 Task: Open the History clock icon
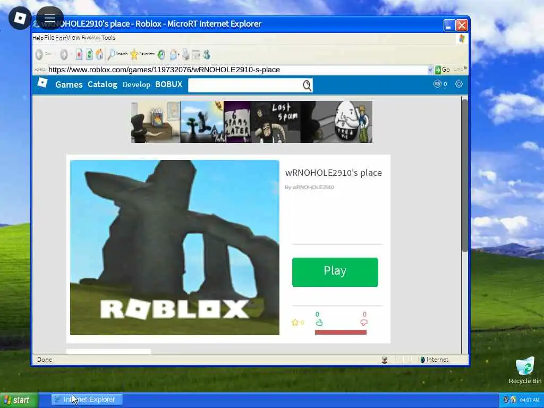161,55
